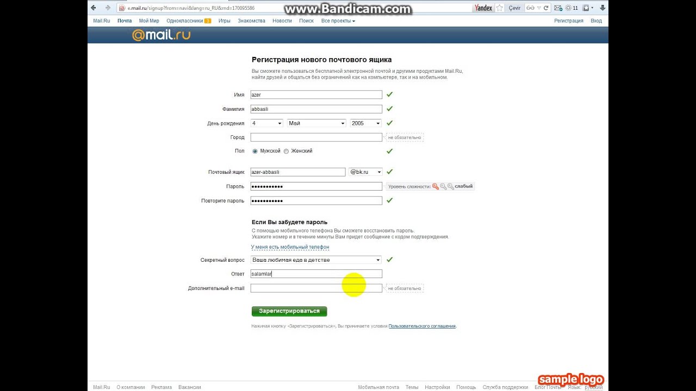Click the Ответ input field
The image size is (696, 391).
316,274
